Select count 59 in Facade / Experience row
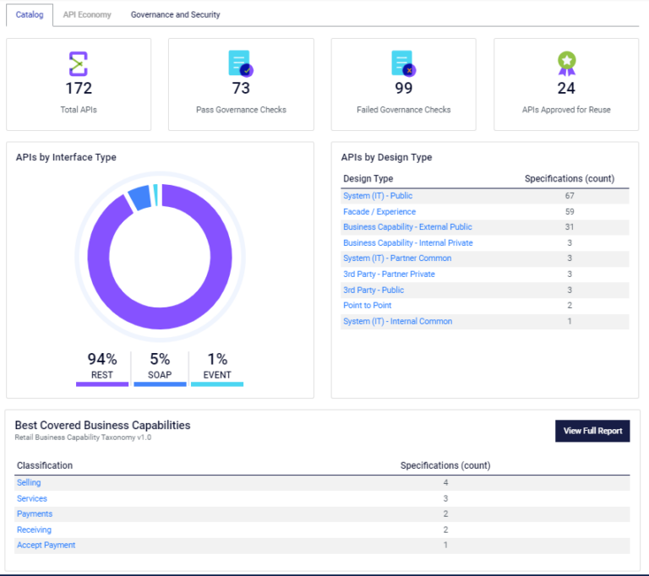 coord(570,211)
